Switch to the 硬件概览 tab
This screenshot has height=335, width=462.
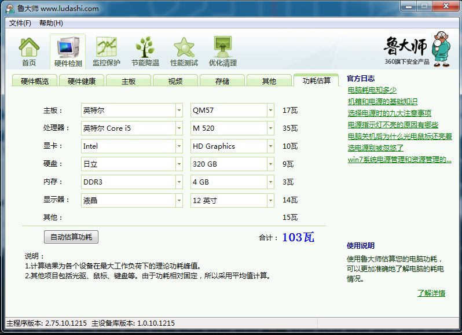35,81
